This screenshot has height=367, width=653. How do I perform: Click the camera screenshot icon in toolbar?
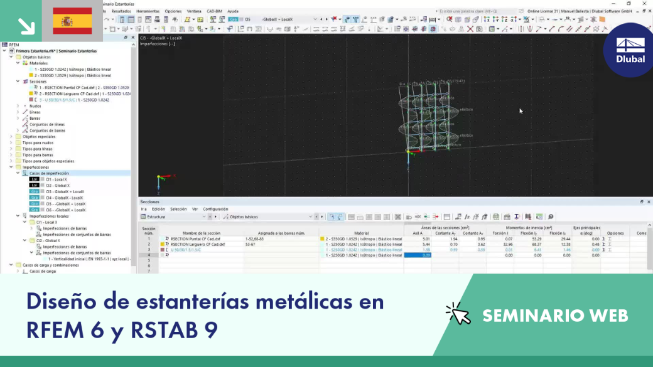(479, 29)
